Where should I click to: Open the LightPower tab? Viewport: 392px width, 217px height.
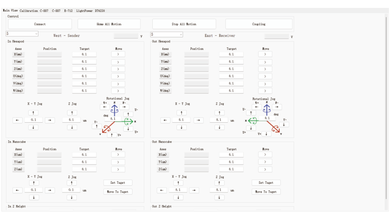(x=85, y=11)
